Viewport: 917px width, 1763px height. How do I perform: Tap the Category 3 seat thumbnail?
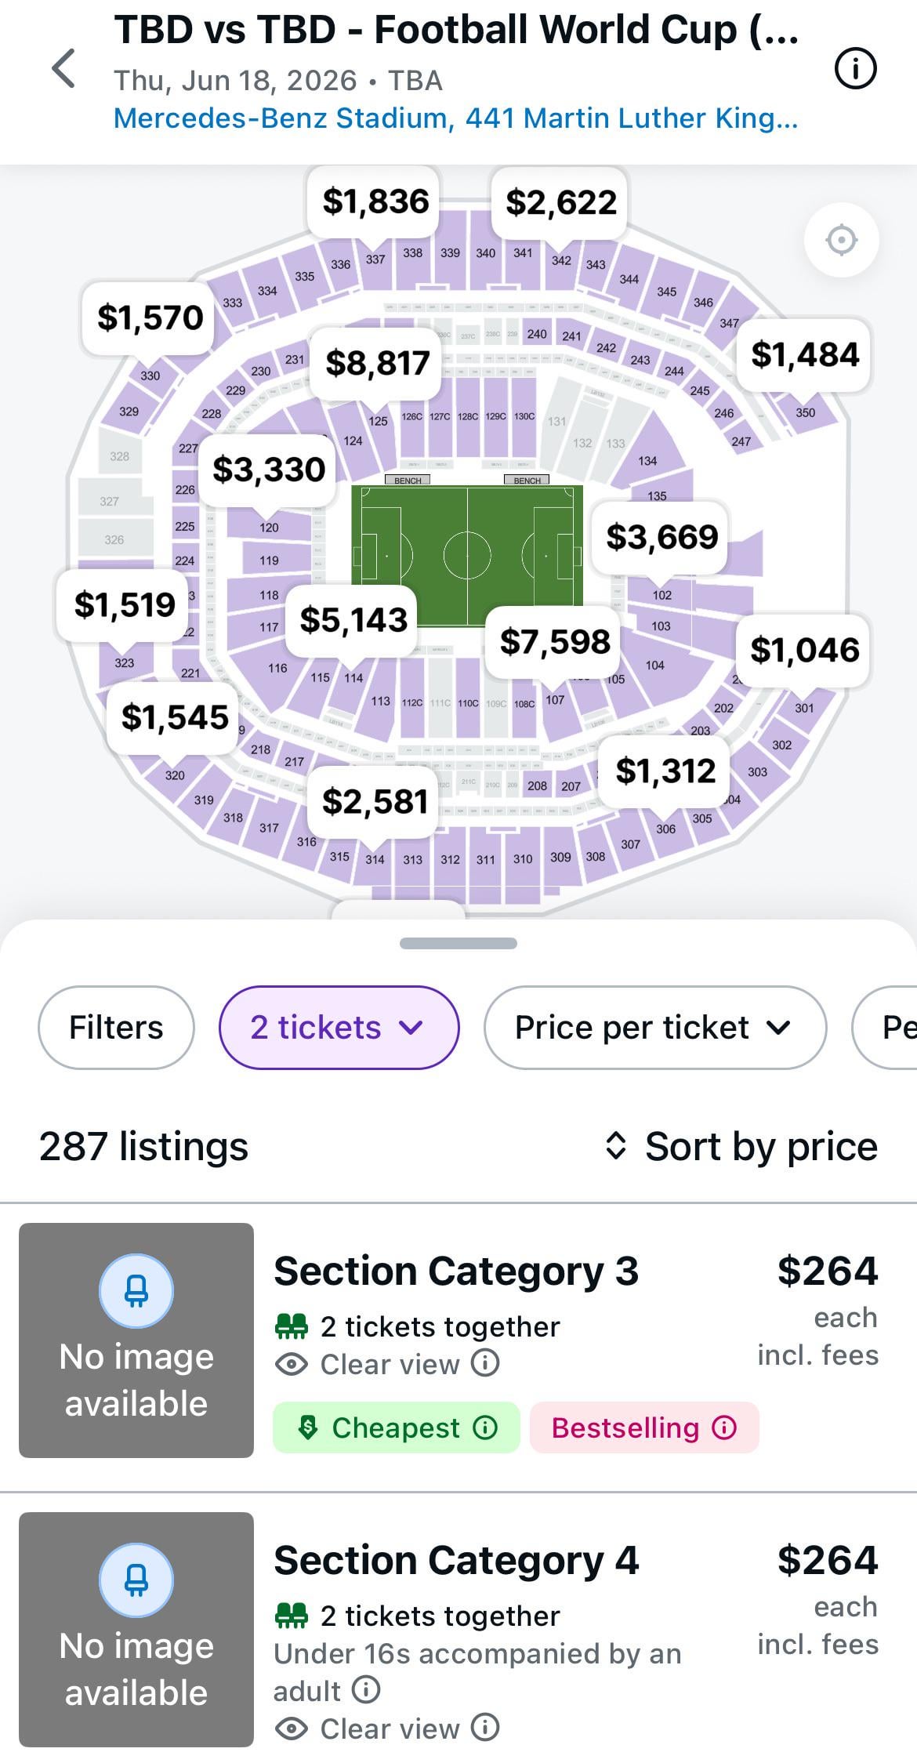pos(136,1340)
